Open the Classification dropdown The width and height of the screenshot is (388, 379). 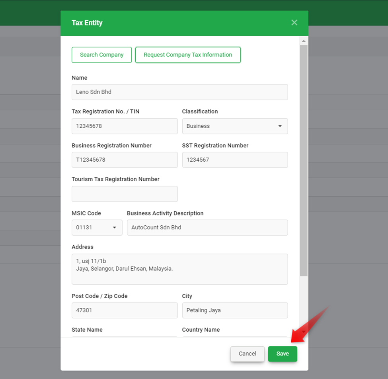coord(235,126)
